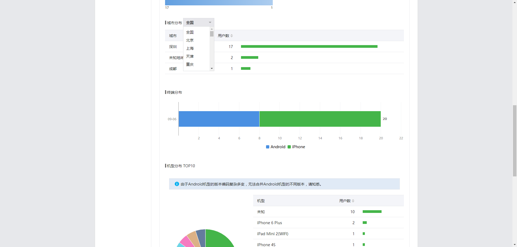This screenshot has height=247, width=517.
Task: Click the slate-blue pie chart slice
Action: (x=202, y=236)
